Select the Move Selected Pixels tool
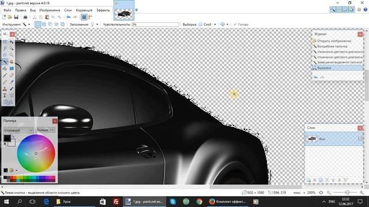Image resolution: width=369 pixels, height=207 pixels. tap(12, 42)
